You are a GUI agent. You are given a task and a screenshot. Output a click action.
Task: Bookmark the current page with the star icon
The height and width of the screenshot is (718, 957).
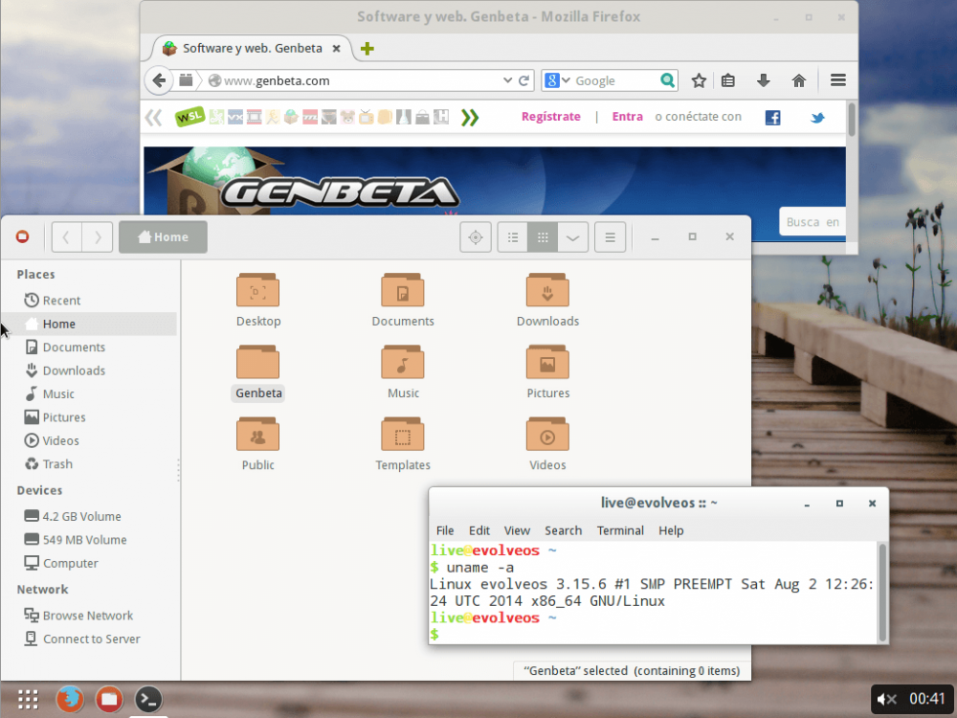tap(699, 80)
